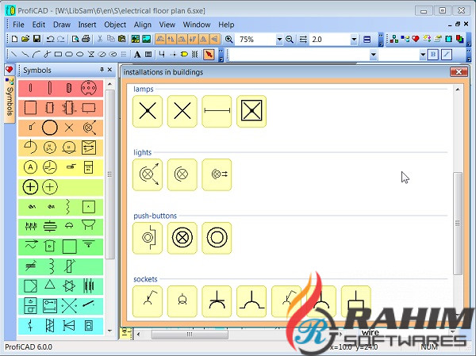The image size is (476, 356).
Task: Choose the large empty circle symbol in orange row
Action: pos(50,128)
